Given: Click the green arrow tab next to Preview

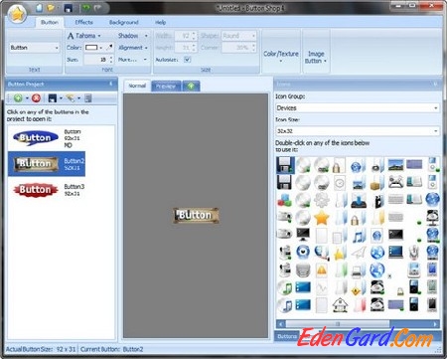Looking at the screenshot, I should pyautogui.click(x=191, y=87).
